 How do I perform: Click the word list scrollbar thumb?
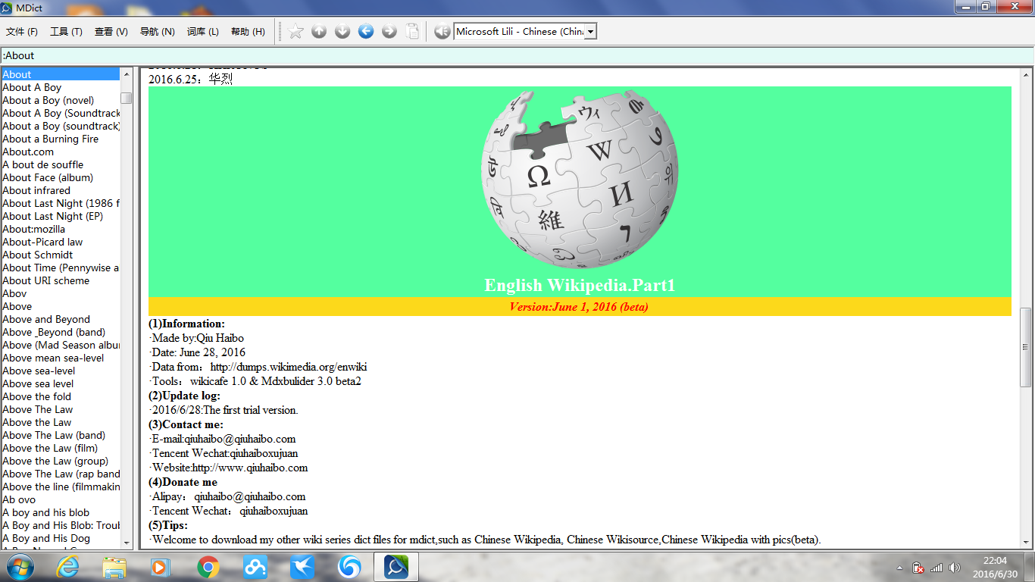coord(126,98)
